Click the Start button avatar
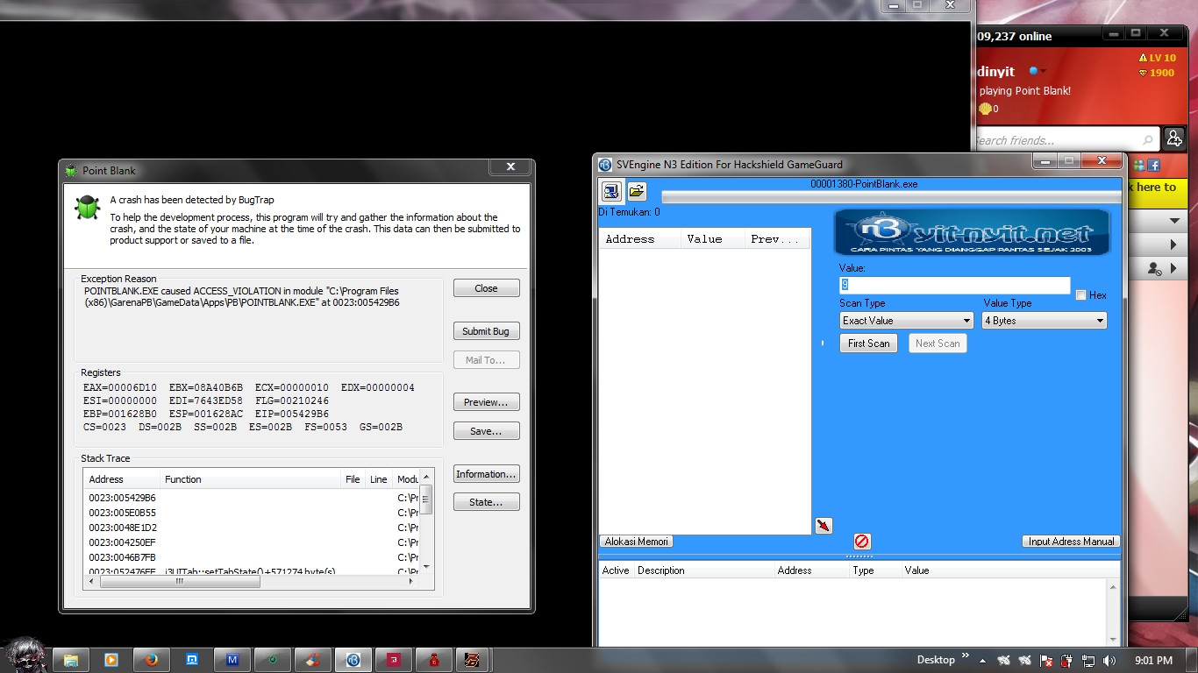Screen dimensions: 1198x673 click(x=25, y=655)
